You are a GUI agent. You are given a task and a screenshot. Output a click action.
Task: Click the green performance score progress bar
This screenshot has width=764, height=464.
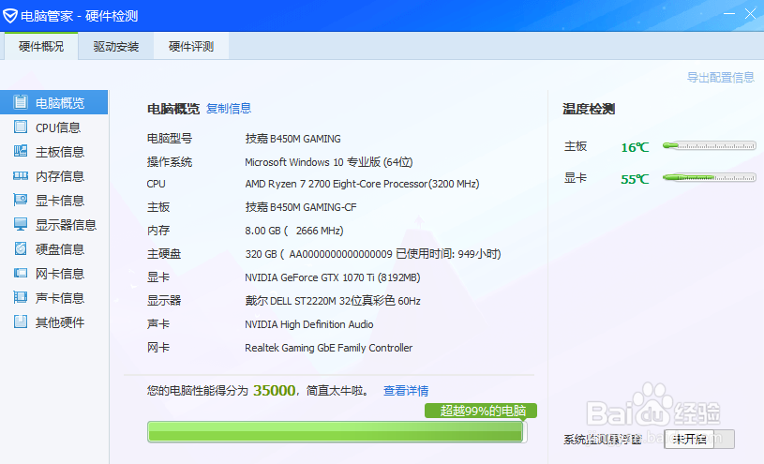pyautogui.click(x=337, y=432)
